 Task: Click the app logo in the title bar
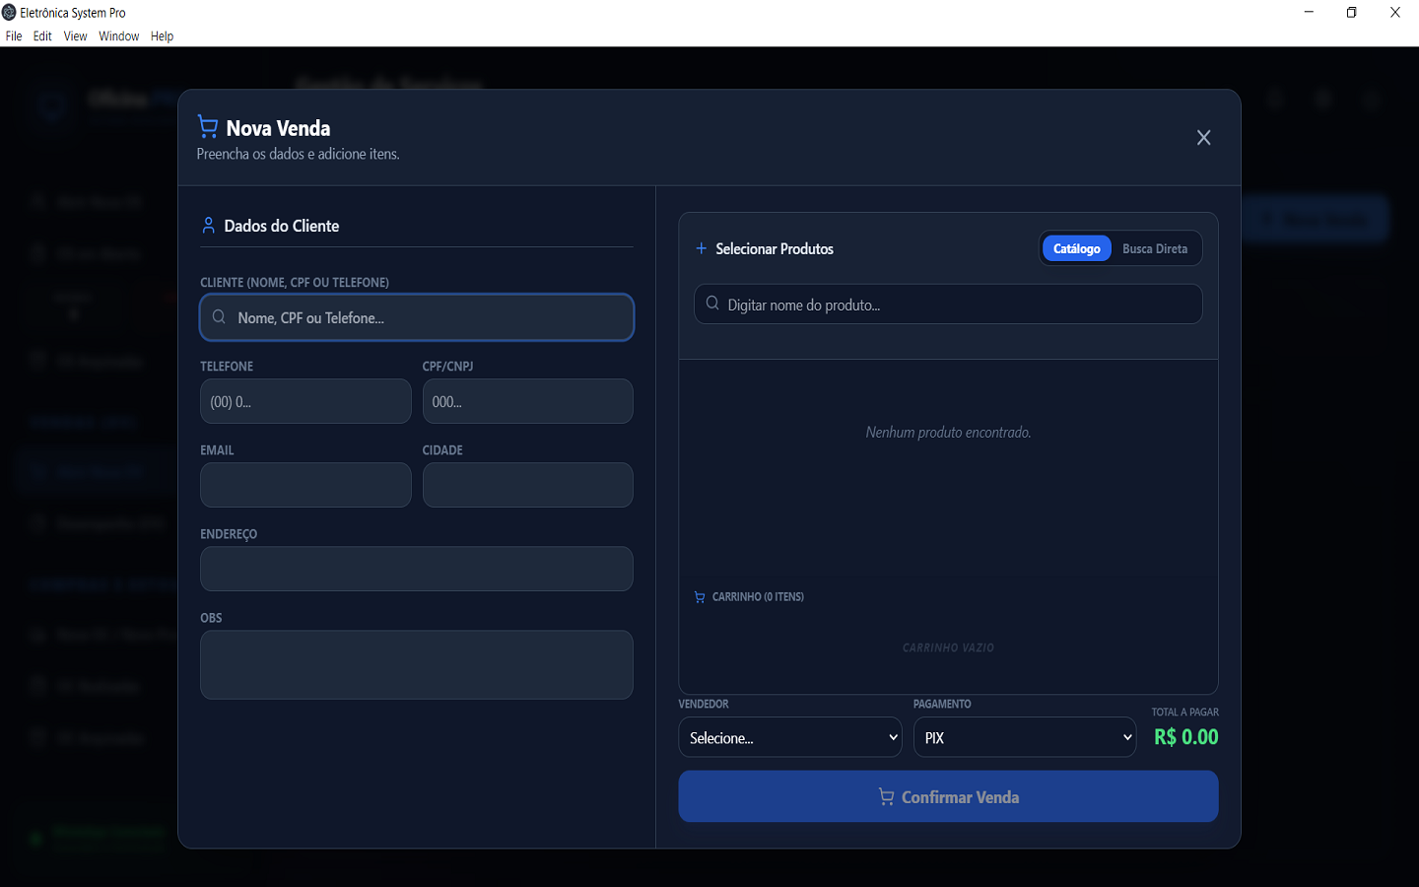coord(9,13)
